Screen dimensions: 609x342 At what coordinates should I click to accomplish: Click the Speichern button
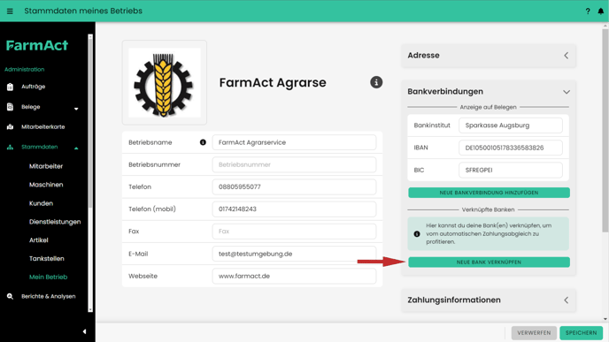click(581, 332)
